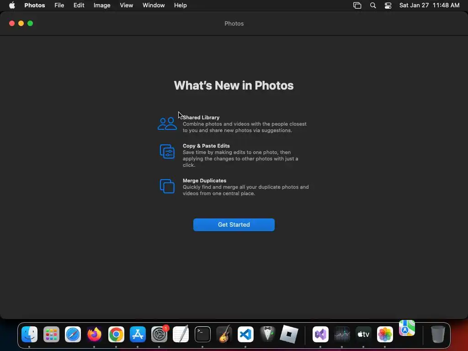Open the Help menu
Viewport: 468px width, 351px height.
pyautogui.click(x=180, y=5)
